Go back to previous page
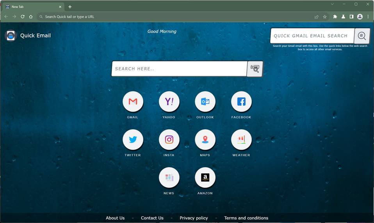The image size is (374, 223). pyautogui.click(x=6, y=17)
